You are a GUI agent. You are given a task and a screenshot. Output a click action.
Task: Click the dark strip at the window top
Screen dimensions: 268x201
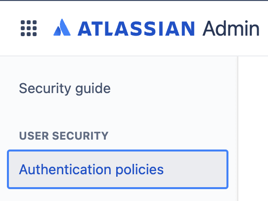134,0
